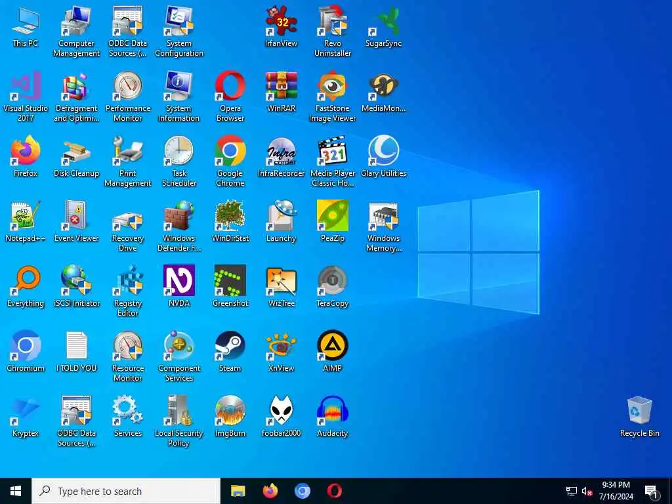Click the muted volume tray icon
This screenshot has width=672, height=504.
[587, 491]
